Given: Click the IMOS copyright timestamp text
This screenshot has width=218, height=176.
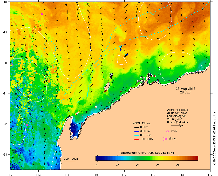Looking at the screenshot, I should point(214,138).
